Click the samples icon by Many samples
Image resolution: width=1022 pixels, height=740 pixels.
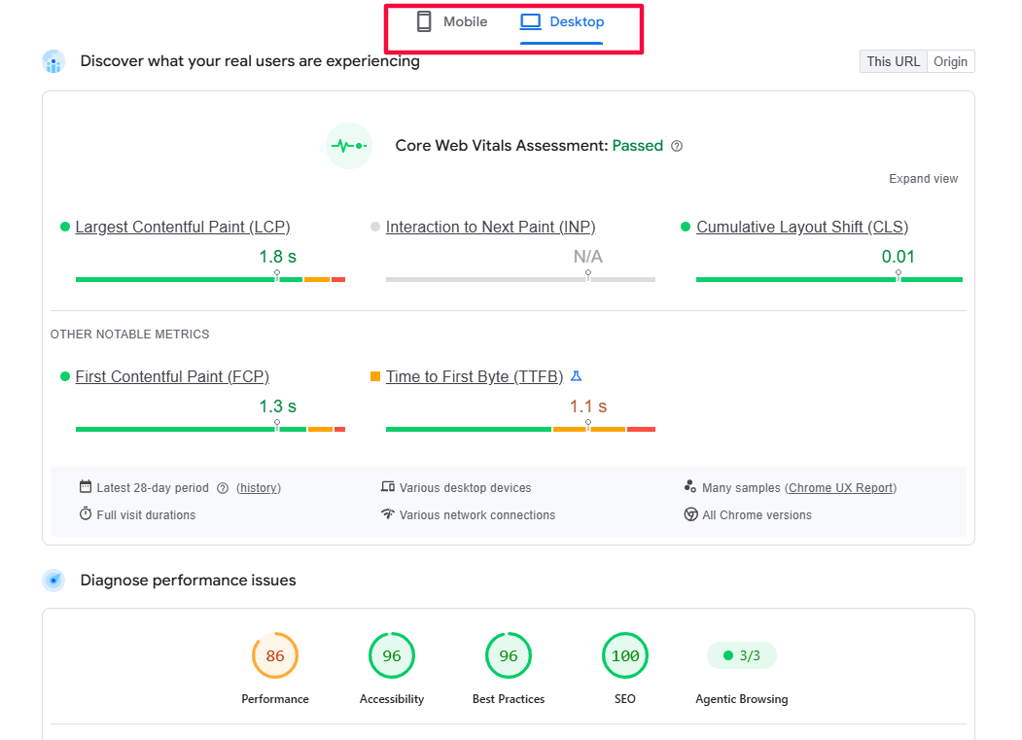click(690, 486)
